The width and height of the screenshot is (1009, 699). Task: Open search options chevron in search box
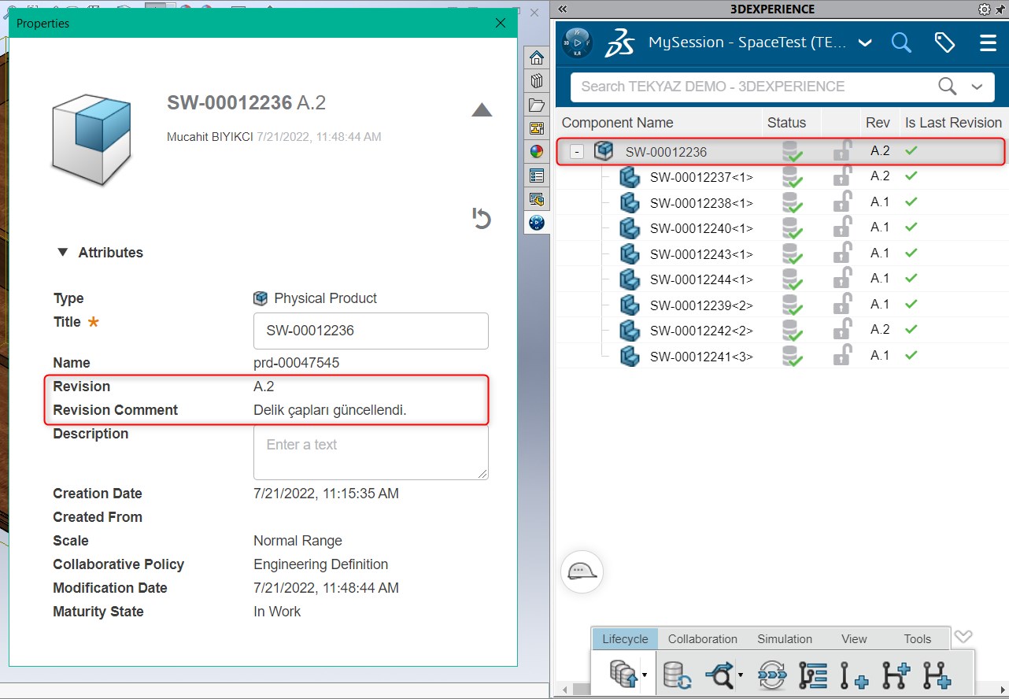click(978, 87)
